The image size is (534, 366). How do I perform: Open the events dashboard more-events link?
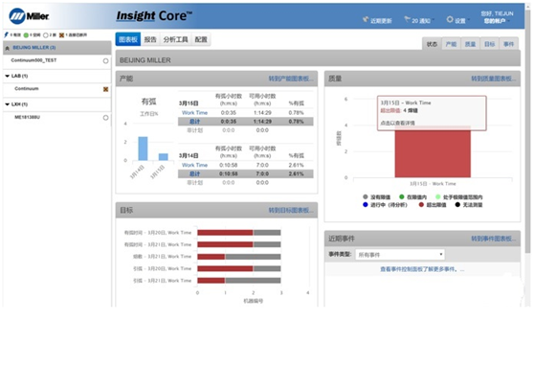click(422, 269)
